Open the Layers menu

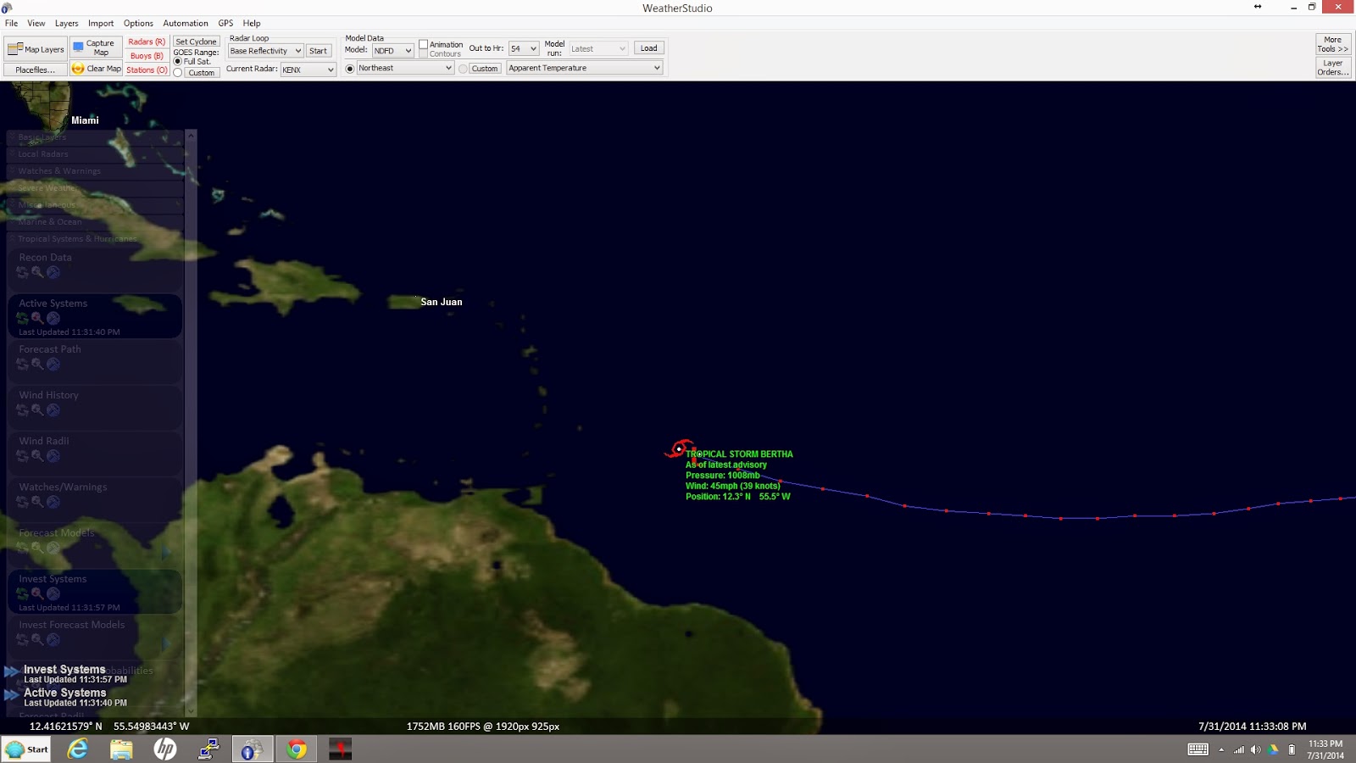pyautogui.click(x=67, y=24)
